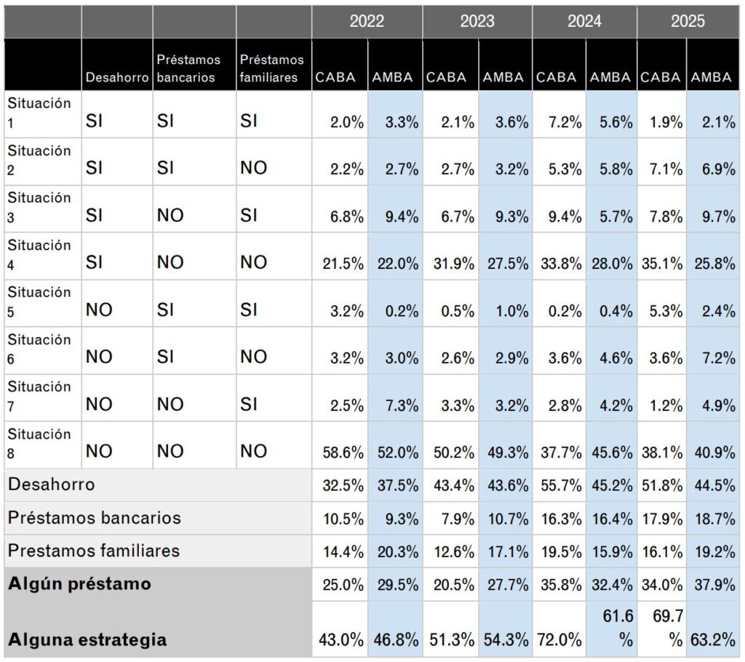Select the 63.2% cell in the last row
Image resolution: width=745 pixels, height=662 pixels.
pos(713,640)
